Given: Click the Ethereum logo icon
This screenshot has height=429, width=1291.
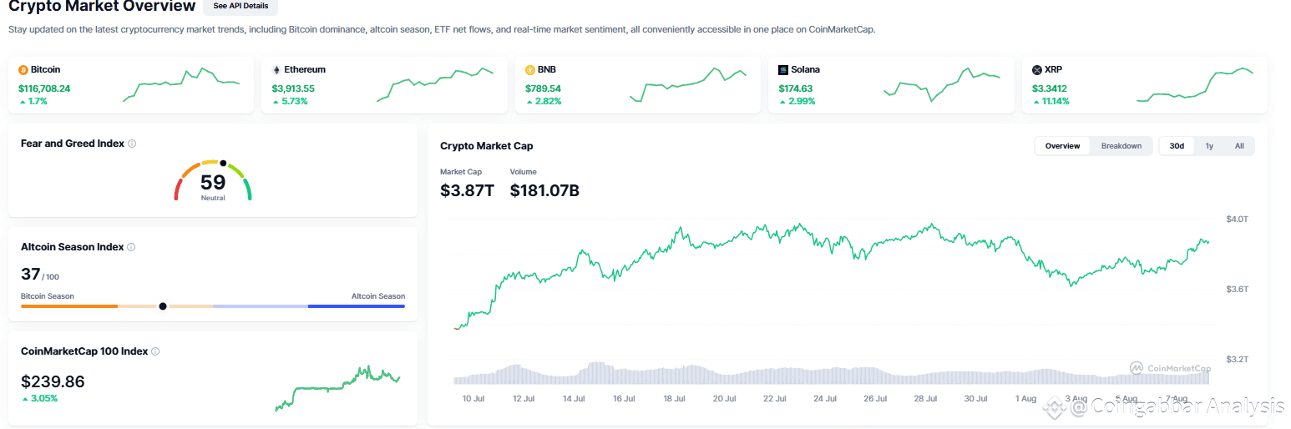Looking at the screenshot, I should pos(277,70).
